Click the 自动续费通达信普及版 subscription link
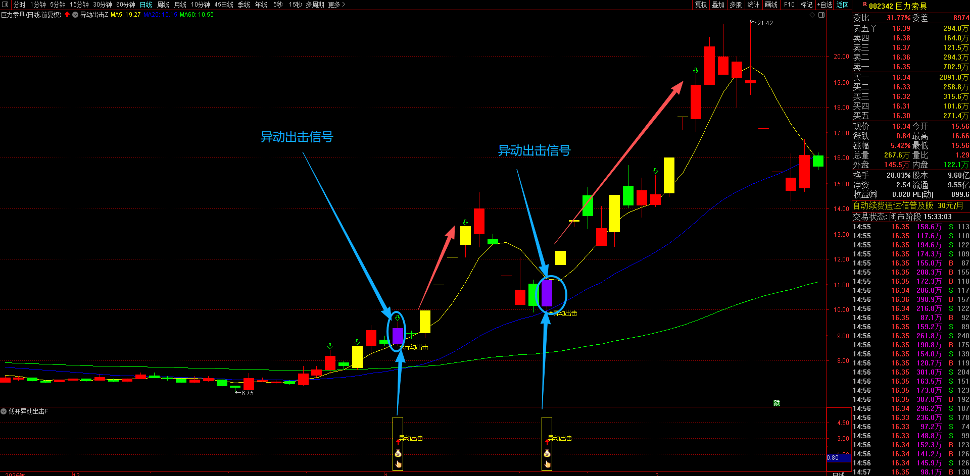 [908, 205]
